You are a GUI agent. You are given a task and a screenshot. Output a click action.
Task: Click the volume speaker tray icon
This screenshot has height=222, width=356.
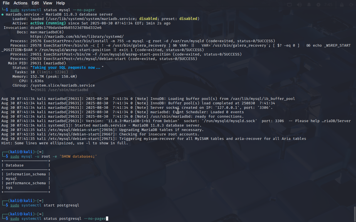point(299,5)
